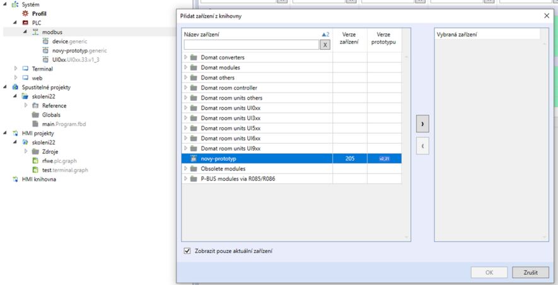Image resolution: width=558 pixels, height=285 pixels.
Task: Select the main.Program.fbd file icon
Action: pyautogui.click(x=36, y=124)
